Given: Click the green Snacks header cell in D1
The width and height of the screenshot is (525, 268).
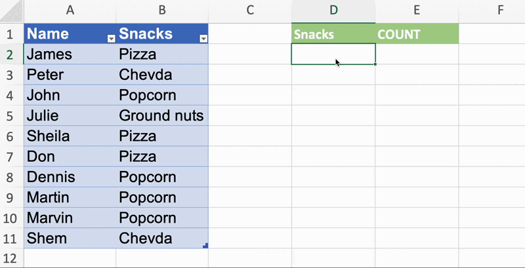Looking at the screenshot, I should [x=333, y=34].
